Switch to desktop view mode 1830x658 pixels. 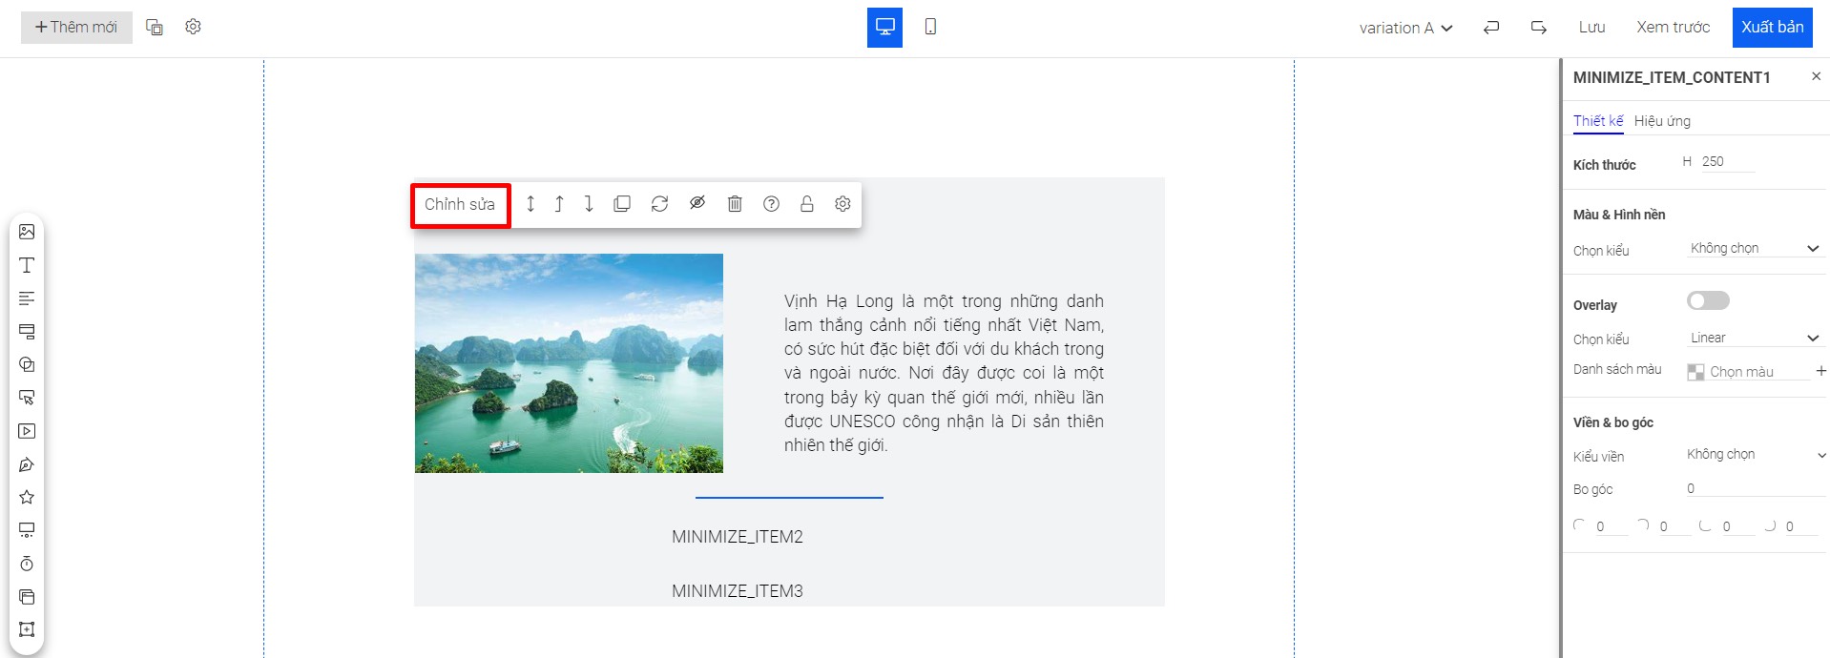[x=884, y=27]
